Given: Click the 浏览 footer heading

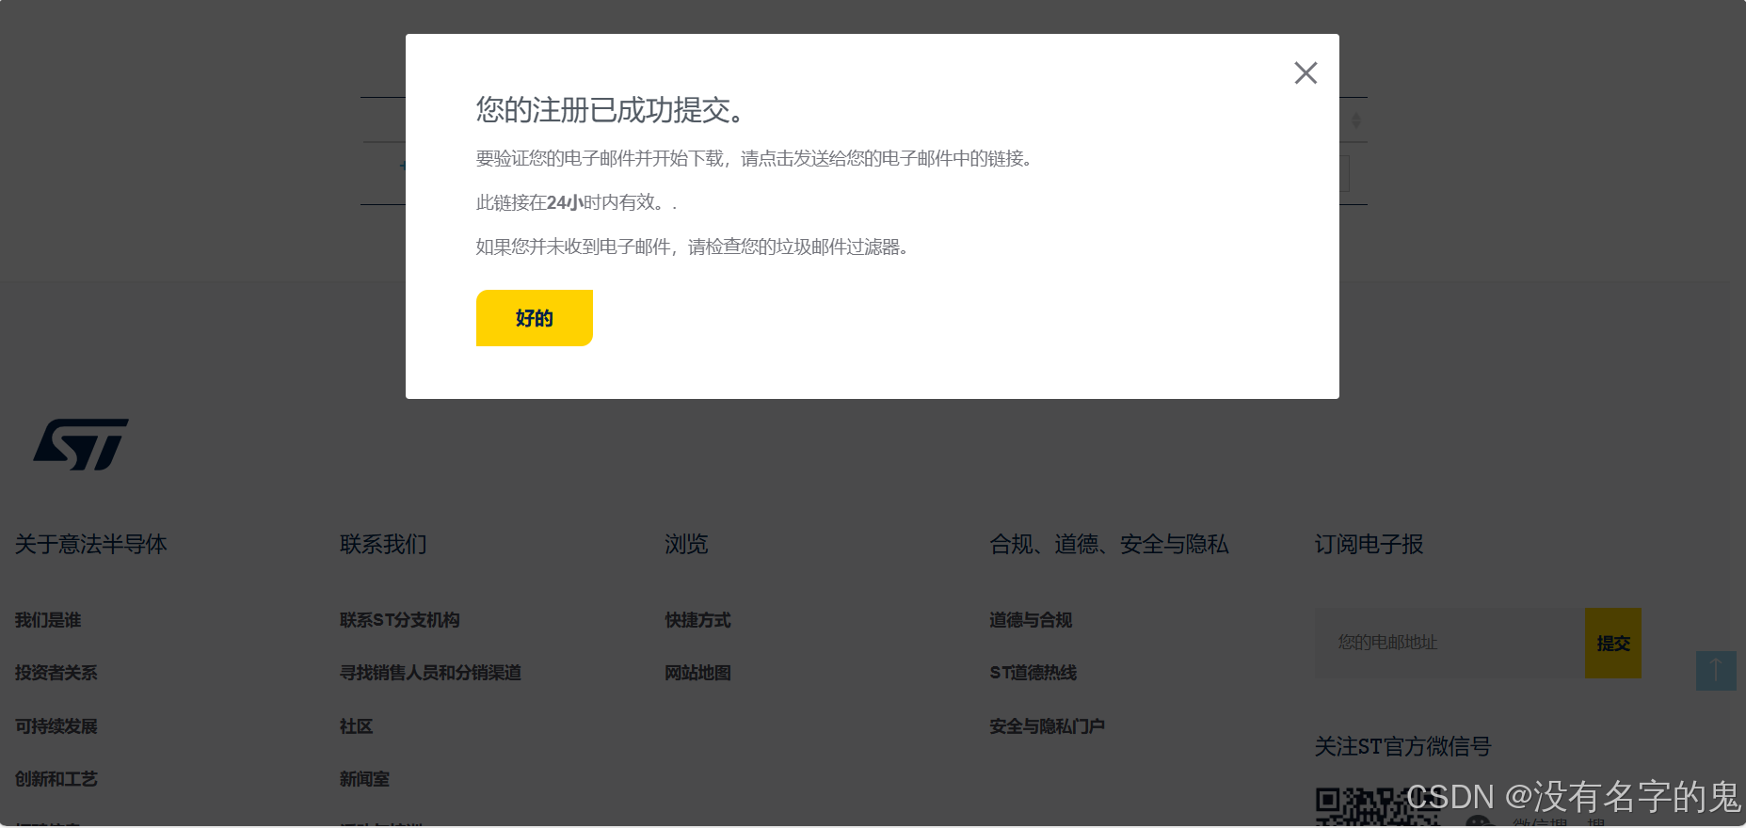Looking at the screenshot, I should pos(686,544).
